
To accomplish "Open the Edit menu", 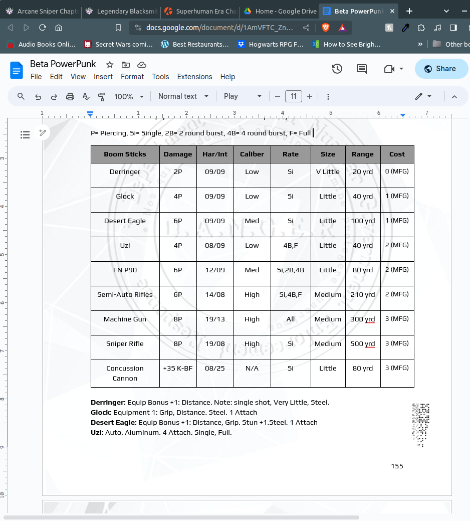I will [56, 77].
